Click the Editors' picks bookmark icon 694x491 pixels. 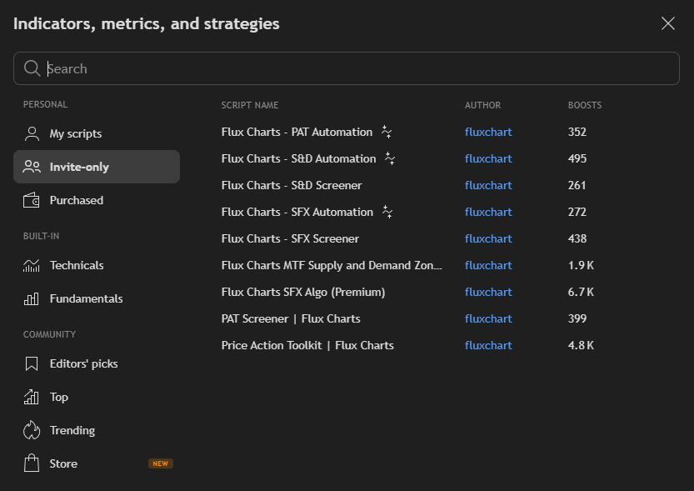pos(32,363)
